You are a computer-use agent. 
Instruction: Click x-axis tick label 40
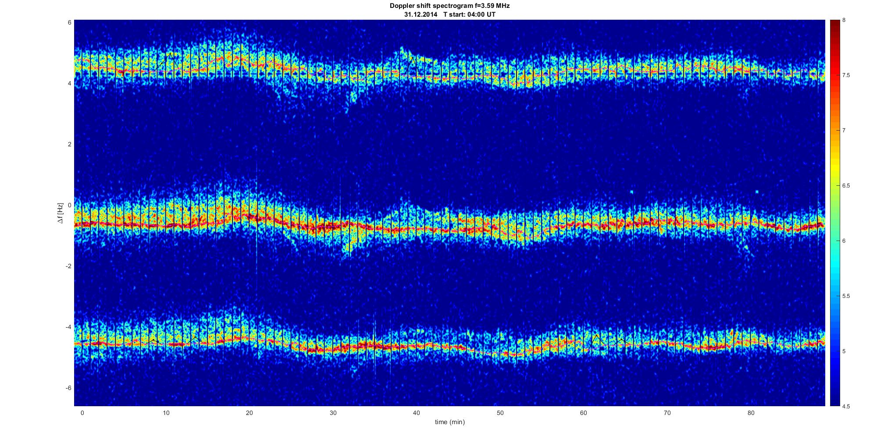(417, 413)
